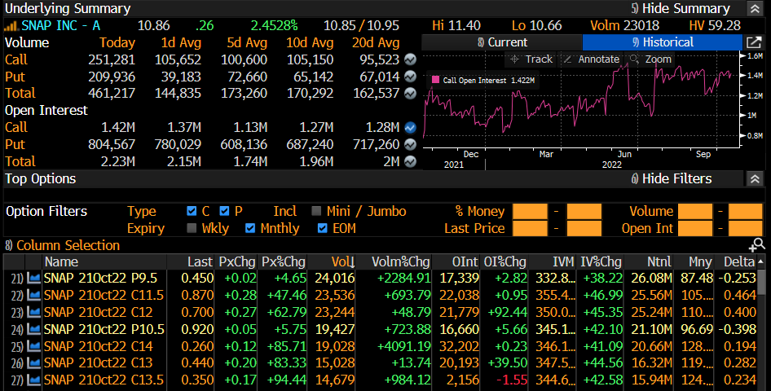The image size is (771, 391).
Task: Uncheck the Mnthly expiry filter
Action: coord(250,228)
